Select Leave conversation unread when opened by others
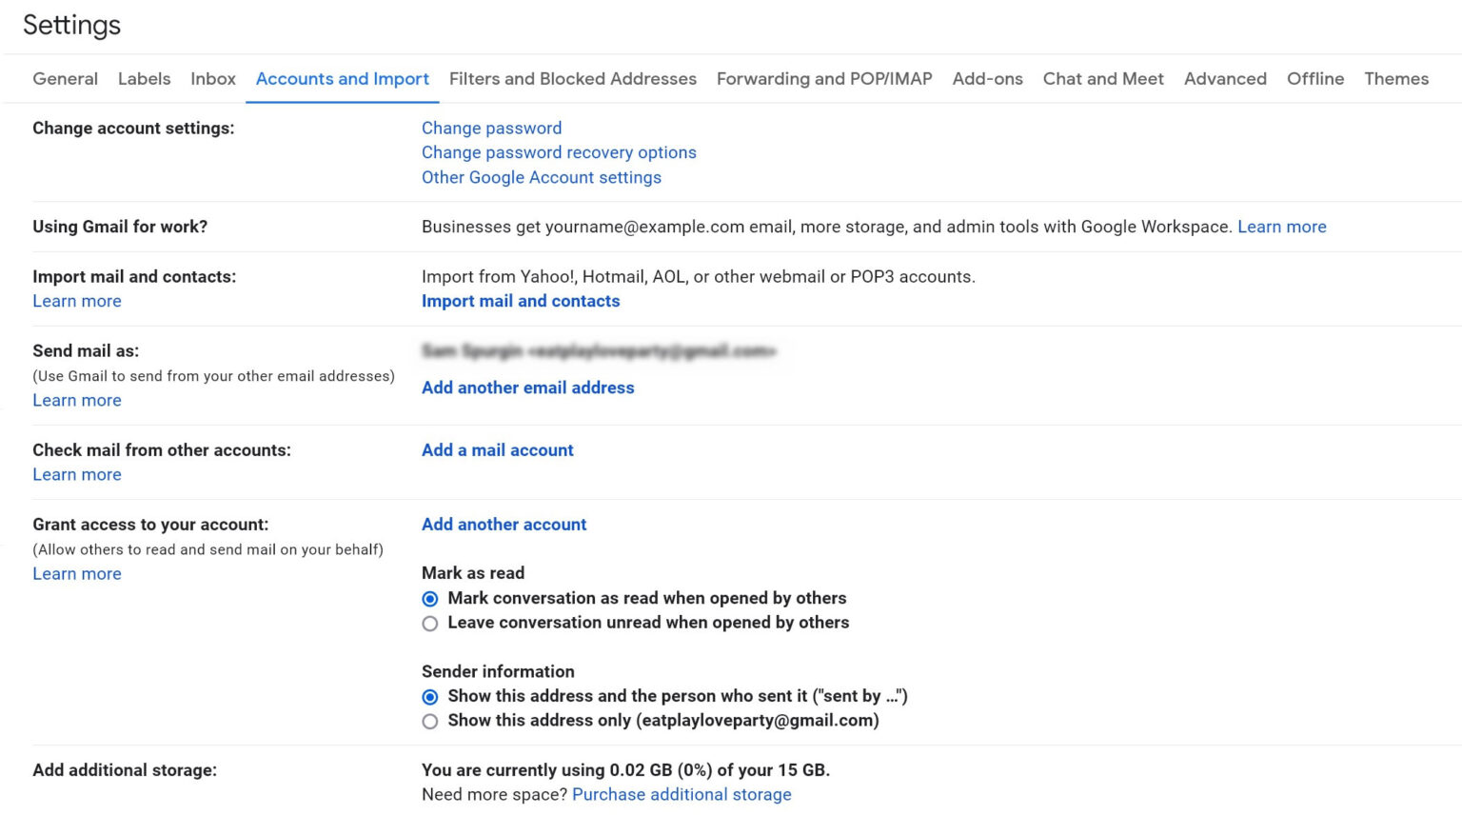Screen dimensions: 1462x835 pyautogui.click(x=430, y=624)
